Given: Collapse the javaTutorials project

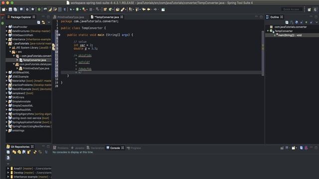Looking at the screenshot, I should pos(6,43).
